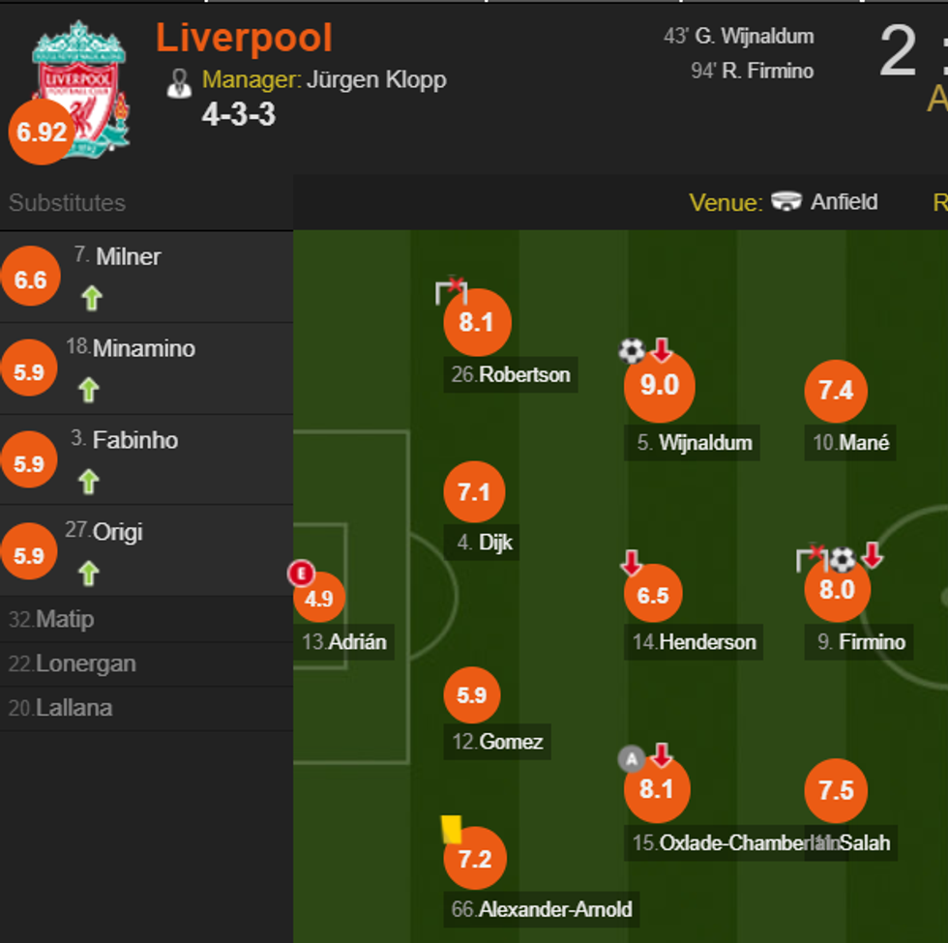Viewport: 948px width, 943px height.
Task: Click Milner's green substitution arrow
Action: pyautogui.click(x=92, y=298)
